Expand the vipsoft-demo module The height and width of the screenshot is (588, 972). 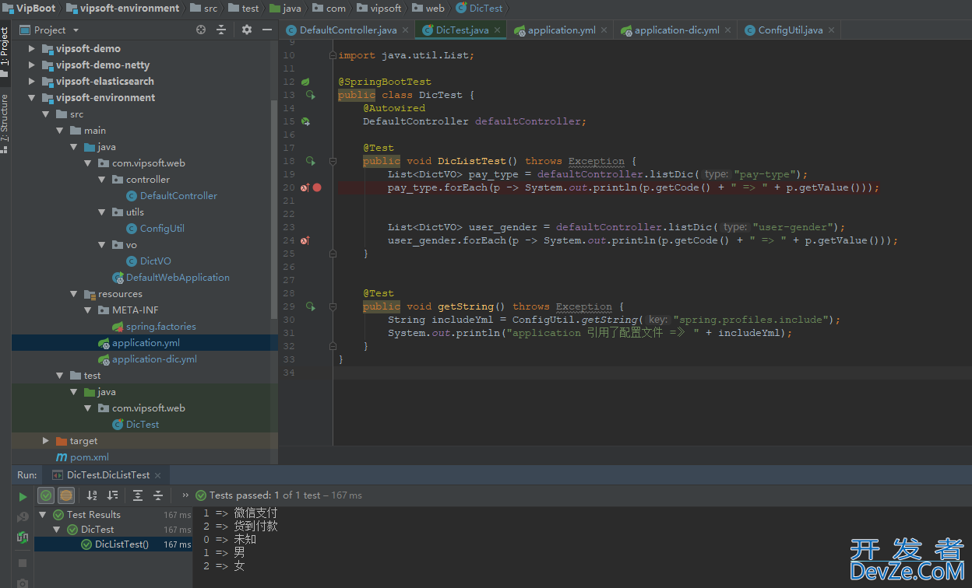coord(32,48)
